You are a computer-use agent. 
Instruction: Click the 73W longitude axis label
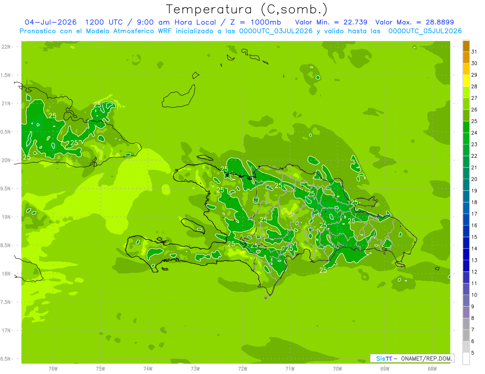pyautogui.click(x=195, y=368)
